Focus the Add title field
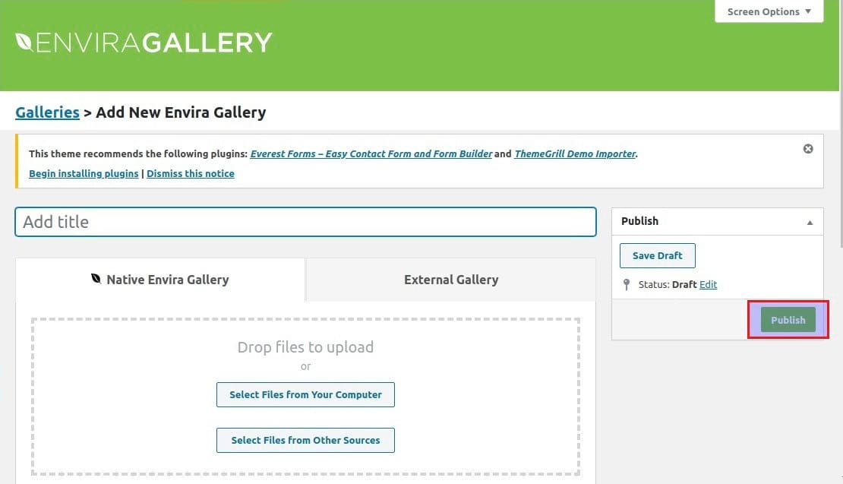Screen dimensions: 843x484 [305, 222]
